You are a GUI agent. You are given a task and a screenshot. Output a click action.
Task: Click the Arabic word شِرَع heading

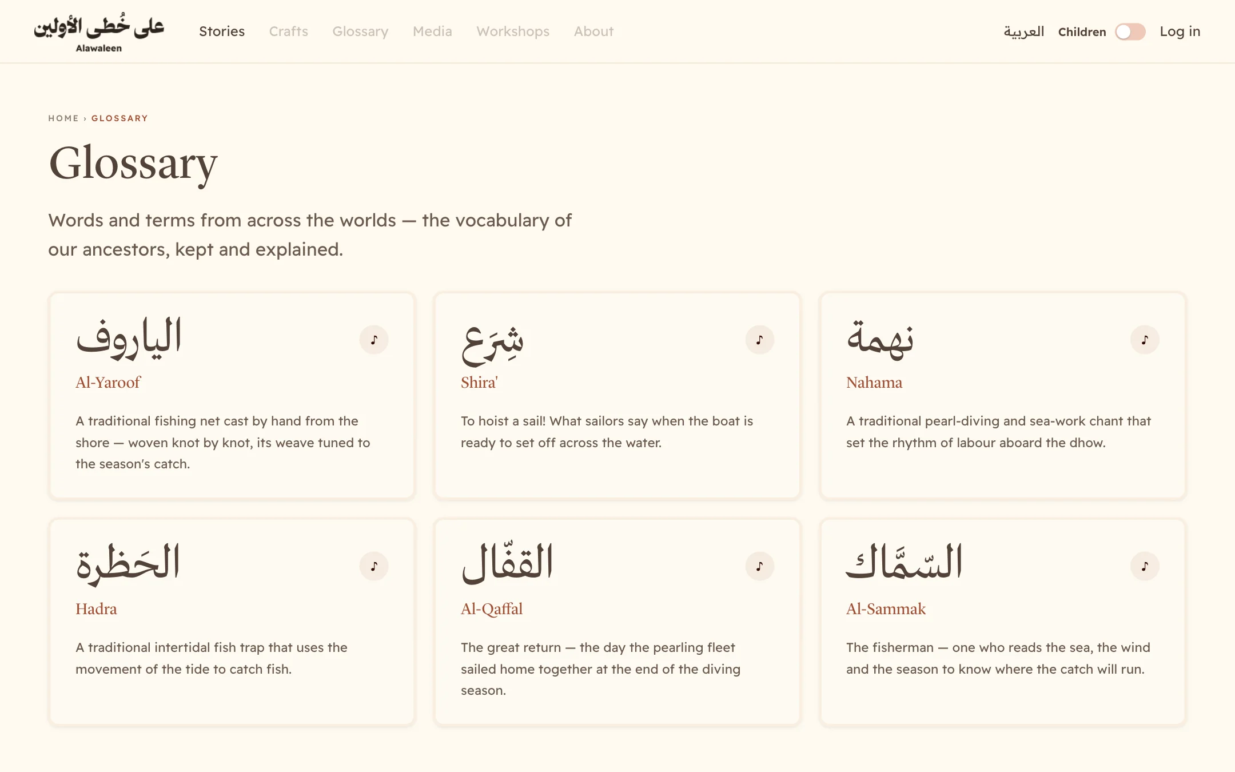point(492,345)
